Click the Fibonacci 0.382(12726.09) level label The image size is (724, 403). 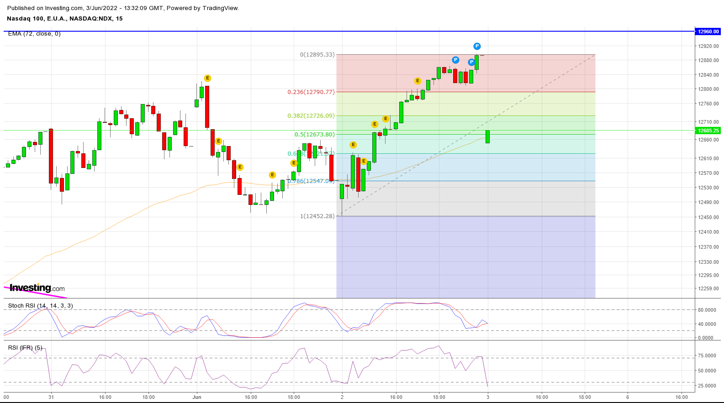pos(311,116)
